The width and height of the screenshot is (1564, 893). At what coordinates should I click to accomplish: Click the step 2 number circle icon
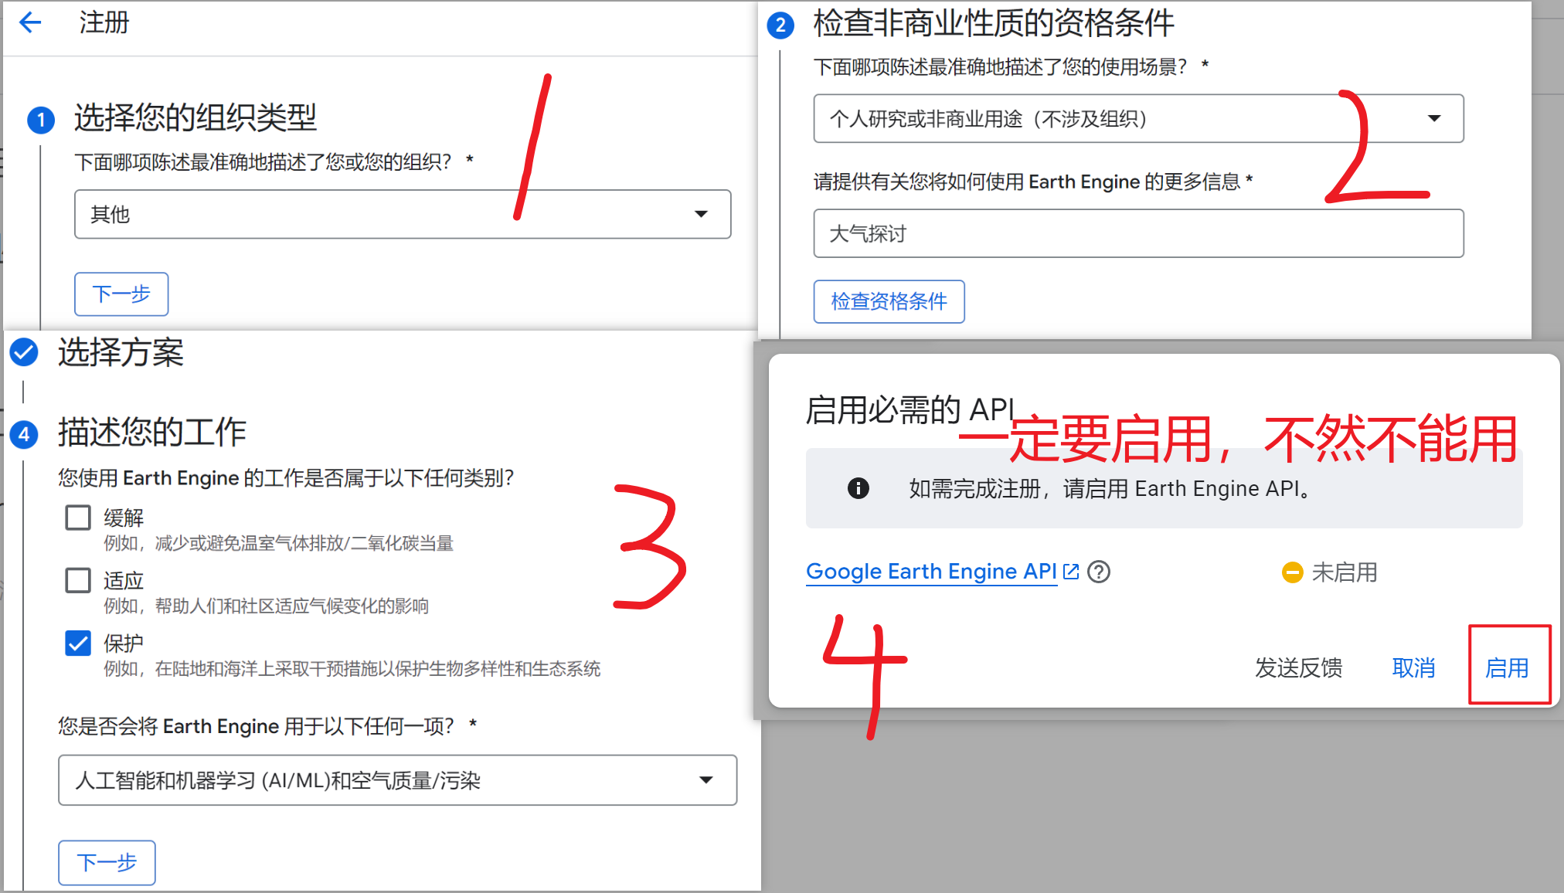(x=780, y=25)
